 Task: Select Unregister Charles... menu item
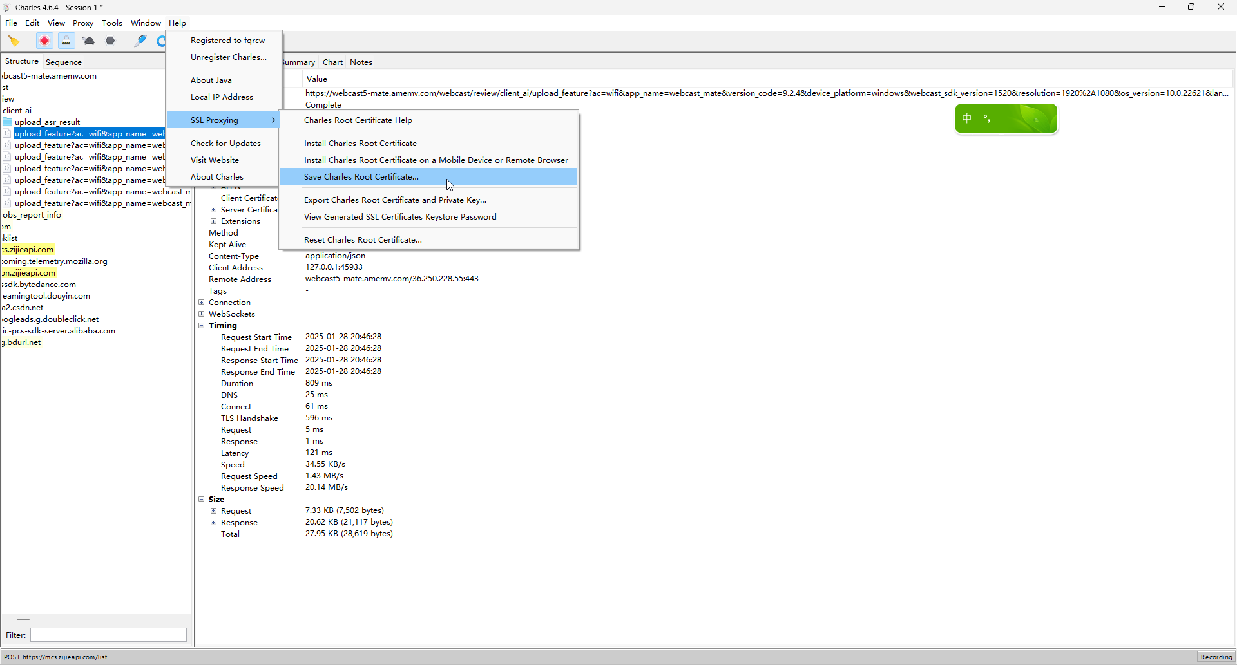pos(224,57)
